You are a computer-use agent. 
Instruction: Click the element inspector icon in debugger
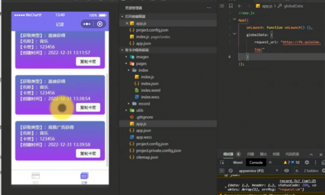(x=223, y=162)
